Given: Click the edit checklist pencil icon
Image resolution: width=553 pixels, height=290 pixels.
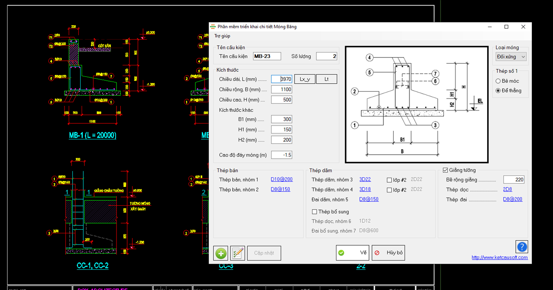Looking at the screenshot, I should click(x=237, y=253).
